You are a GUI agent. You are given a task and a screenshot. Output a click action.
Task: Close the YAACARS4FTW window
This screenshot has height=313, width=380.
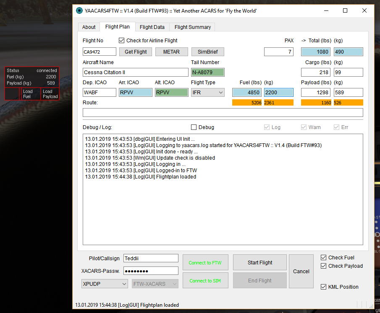tap(364, 10)
